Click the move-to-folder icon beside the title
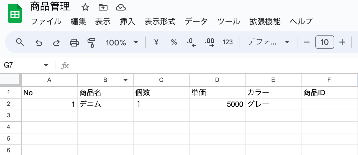 (x=103, y=7)
